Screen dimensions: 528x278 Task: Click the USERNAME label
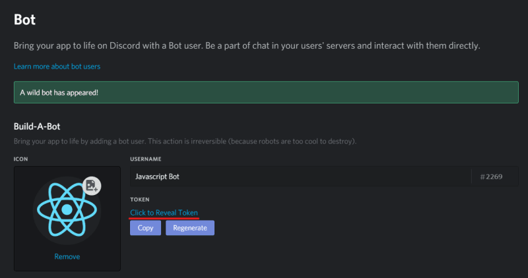146,159
